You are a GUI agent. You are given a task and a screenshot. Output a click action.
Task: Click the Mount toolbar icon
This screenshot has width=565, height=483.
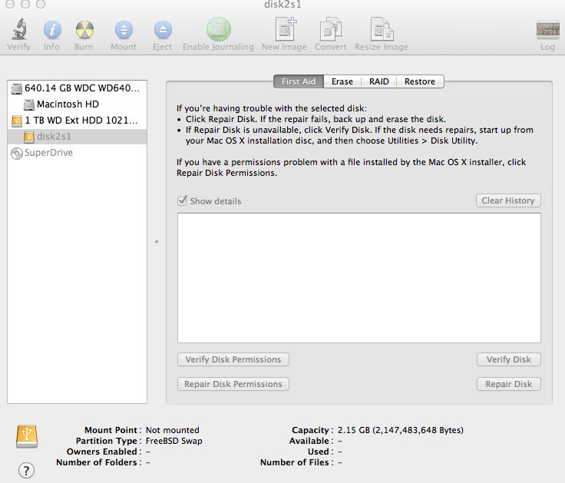[x=124, y=29]
